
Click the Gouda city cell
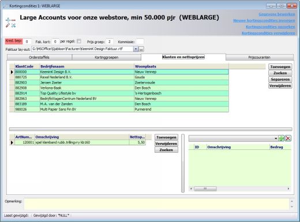coord(181,77)
